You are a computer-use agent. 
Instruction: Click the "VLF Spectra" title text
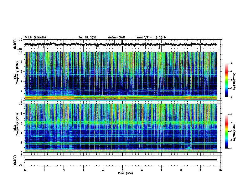[35, 37]
